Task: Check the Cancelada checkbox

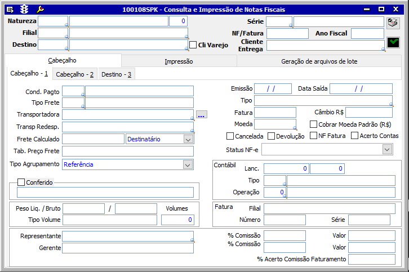Action: (x=230, y=136)
